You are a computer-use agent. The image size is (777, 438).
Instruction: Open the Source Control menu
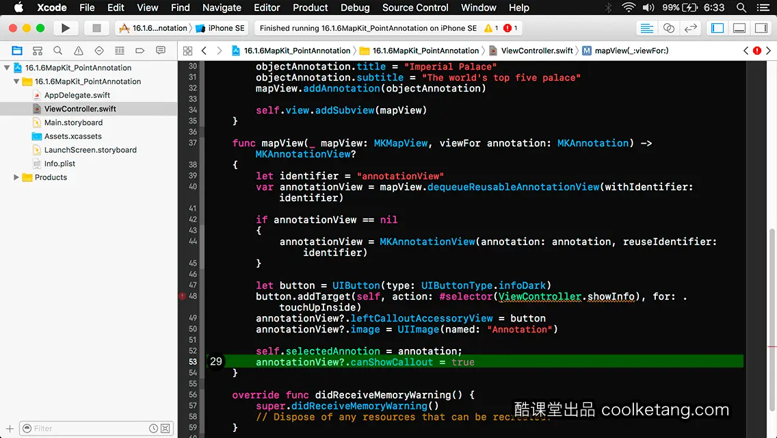[x=414, y=8]
